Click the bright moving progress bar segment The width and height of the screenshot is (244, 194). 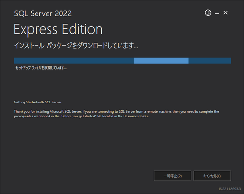[161, 61]
